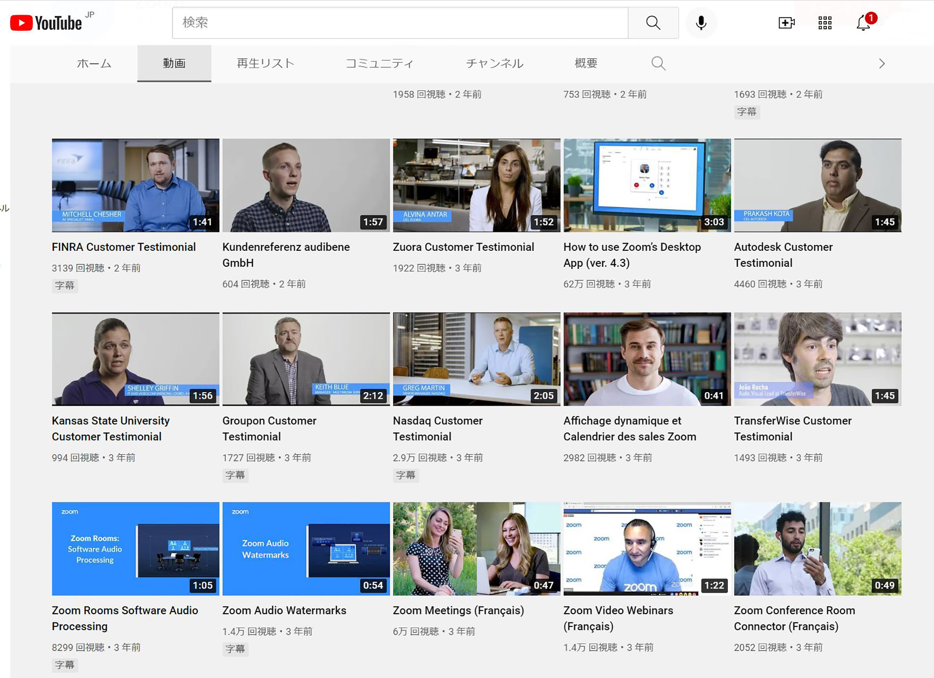Select the 動画 tab
934x678 pixels.
(174, 64)
